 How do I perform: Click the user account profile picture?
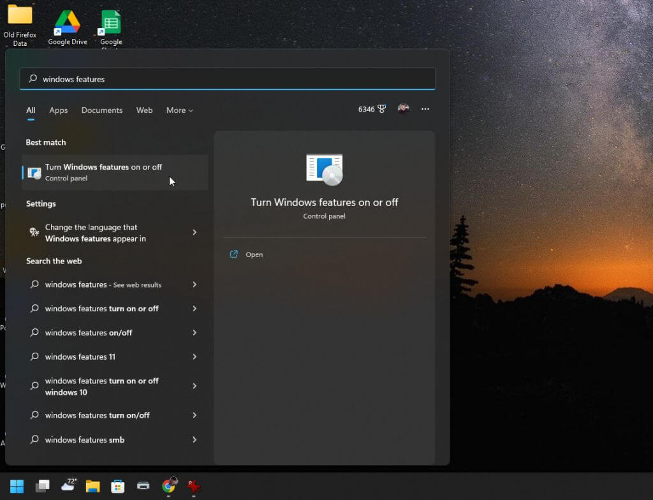click(403, 109)
